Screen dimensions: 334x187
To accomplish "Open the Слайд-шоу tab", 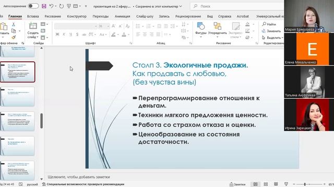I will pos(145,16).
